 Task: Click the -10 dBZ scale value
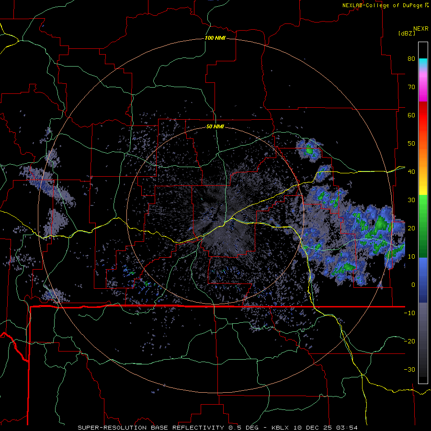click(x=409, y=313)
